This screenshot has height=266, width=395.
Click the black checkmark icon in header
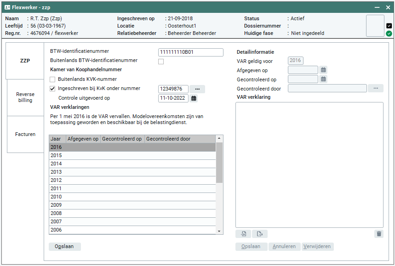[x=389, y=26]
